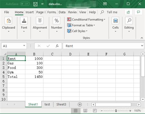Switch to the Home tab
This screenshot has width=145, height=114.
pyautogui.click(x=19, y=12)
